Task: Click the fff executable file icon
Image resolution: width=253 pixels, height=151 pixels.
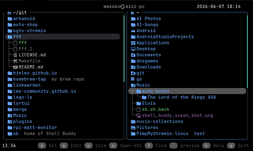Action: (15, 43)
